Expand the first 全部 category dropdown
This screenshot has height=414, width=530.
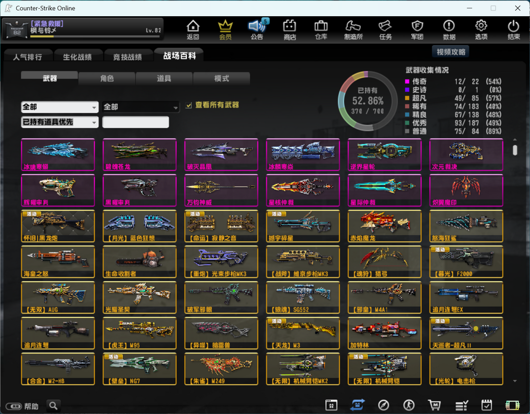pyautogui.click(x=59, y=107)
